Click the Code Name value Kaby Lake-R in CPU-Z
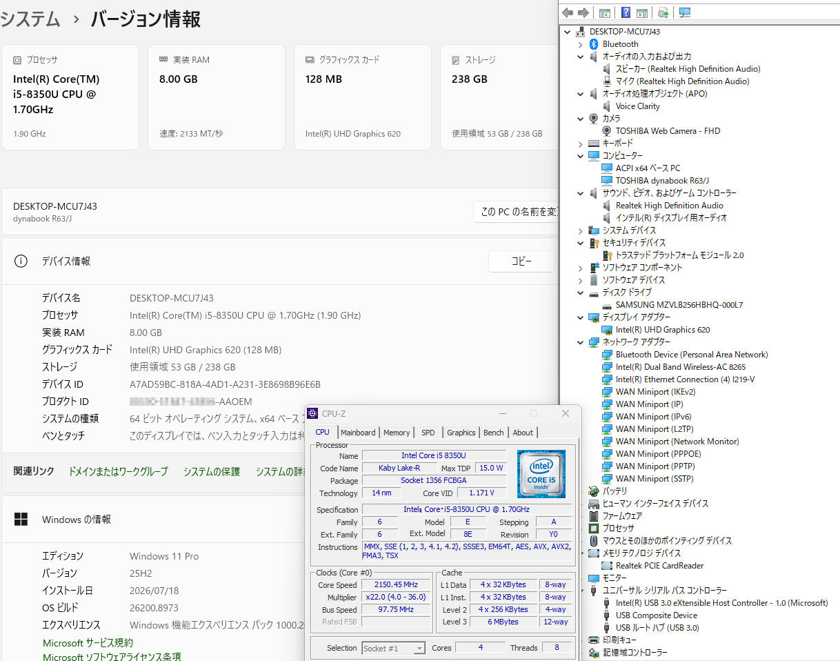 pos(399,468)
